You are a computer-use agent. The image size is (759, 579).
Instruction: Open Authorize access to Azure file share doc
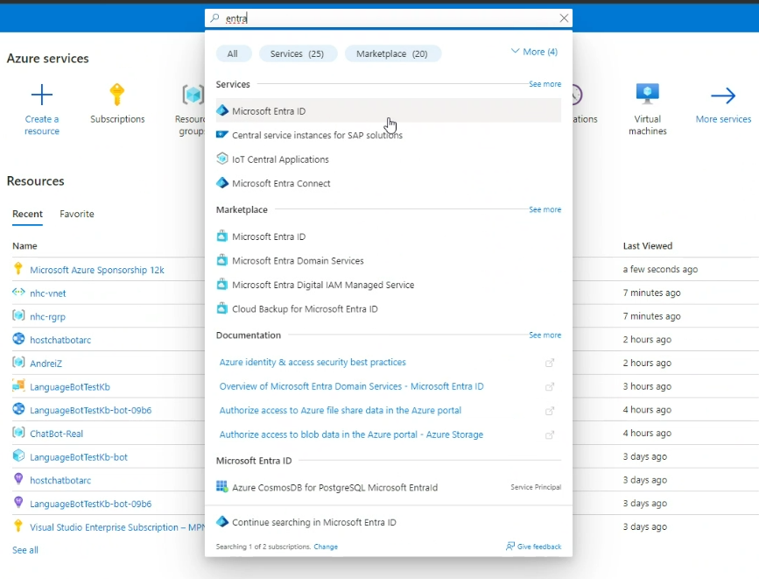pyautogui.click(x=341, y=410)
